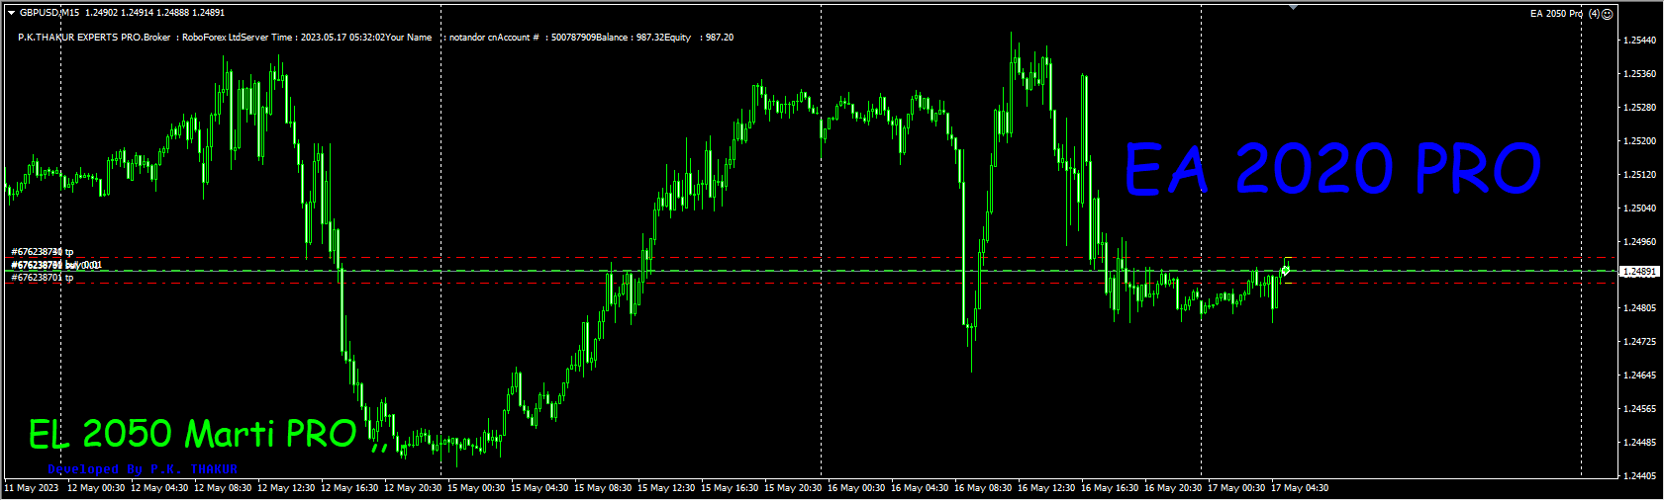The height and width of the screenshot is (501, 1665).
Task: Click the 17 May 04:30 time axis label
Action: coord(1300,488)
